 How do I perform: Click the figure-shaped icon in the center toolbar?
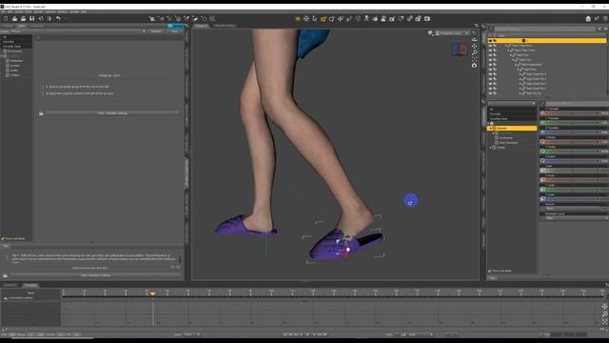click(x=366, y=19)
